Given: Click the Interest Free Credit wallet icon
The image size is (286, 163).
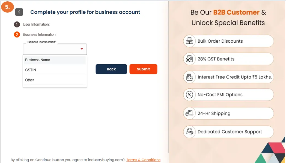Looking at the screenshot, I should click(x=189, y=77).
